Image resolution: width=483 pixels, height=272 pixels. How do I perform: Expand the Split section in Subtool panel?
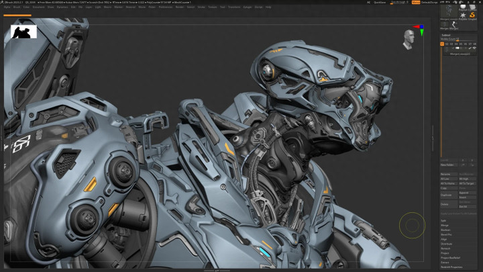(x=444, y=220)
